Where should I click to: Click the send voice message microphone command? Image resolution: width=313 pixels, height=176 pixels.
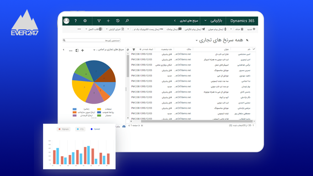(217, 29)
